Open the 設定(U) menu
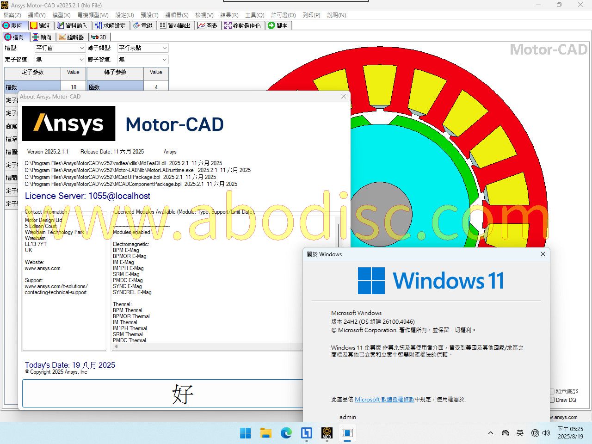592x444 pixels. point(124,15)
